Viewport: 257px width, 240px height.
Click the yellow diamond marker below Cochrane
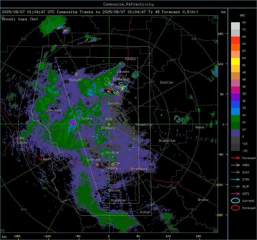[x=98, y=165]
